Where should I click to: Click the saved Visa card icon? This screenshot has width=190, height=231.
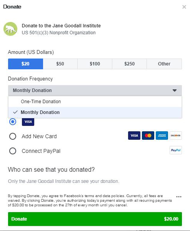coord(28,122)
